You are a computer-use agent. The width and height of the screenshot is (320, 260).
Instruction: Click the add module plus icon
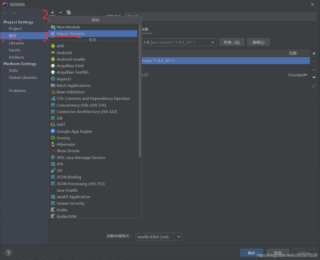[52, 12]
